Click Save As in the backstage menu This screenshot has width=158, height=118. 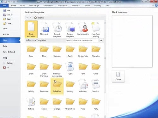[x=8, y=15]
